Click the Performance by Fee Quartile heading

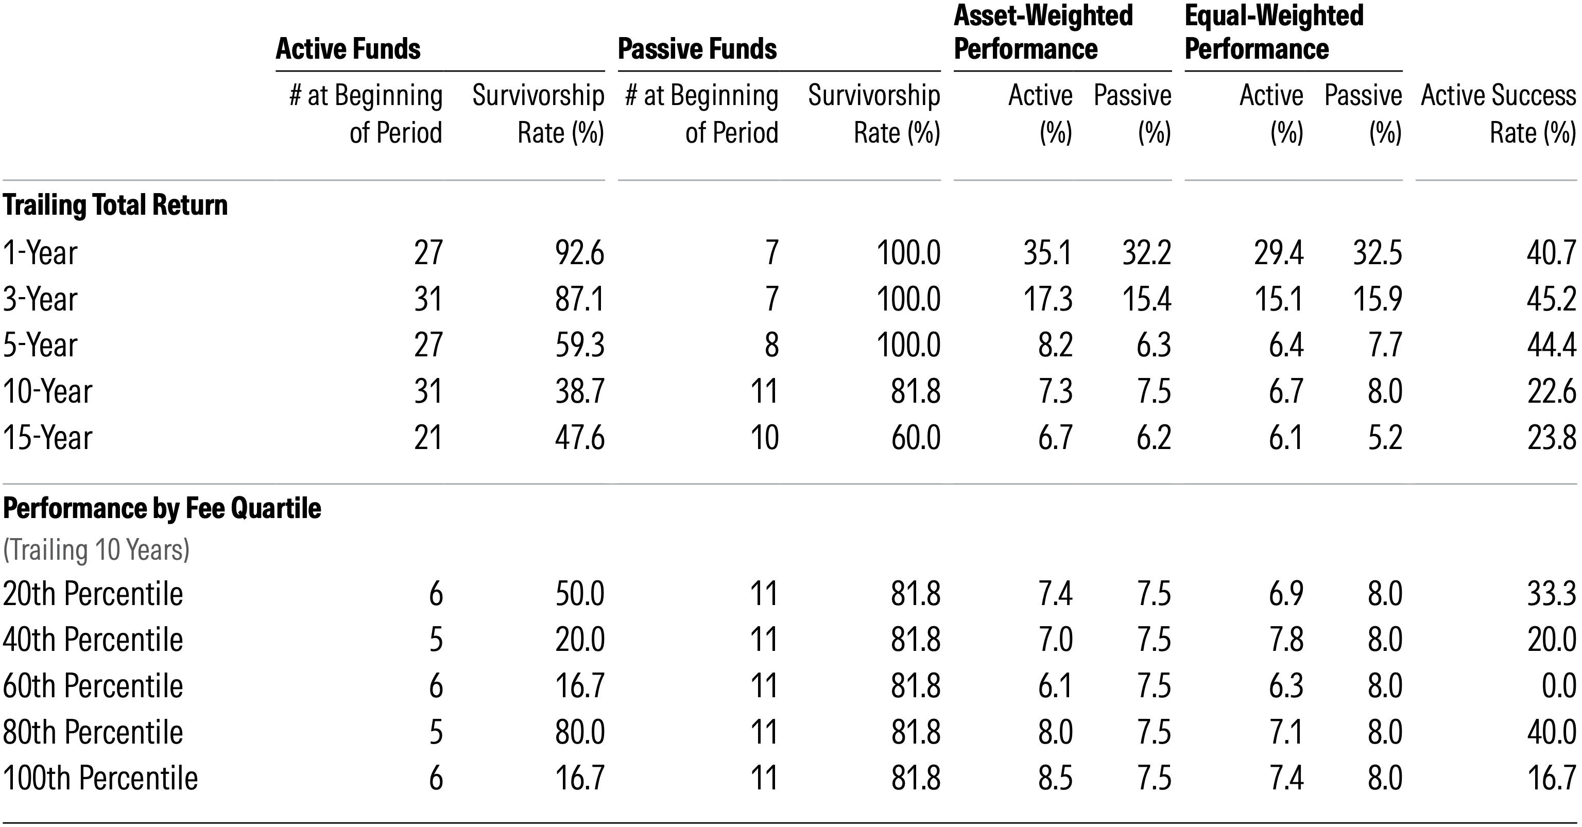(x=162, y=508)
